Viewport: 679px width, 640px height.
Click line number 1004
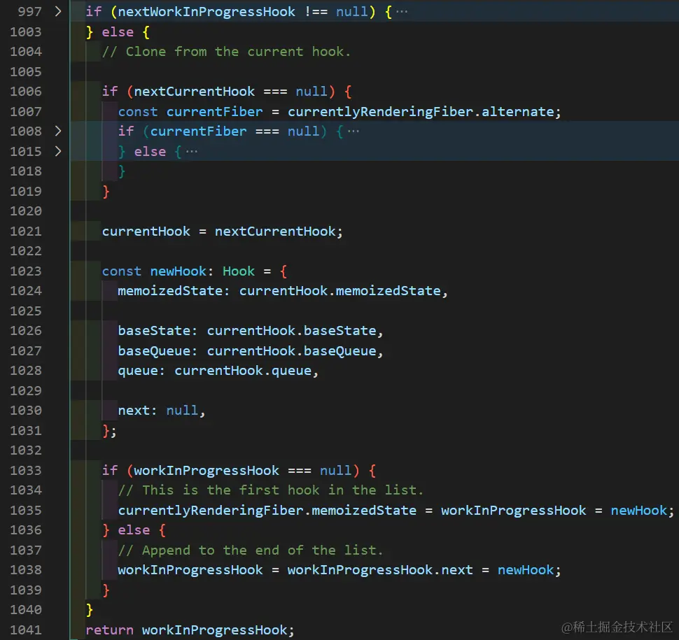click(26, 52)
